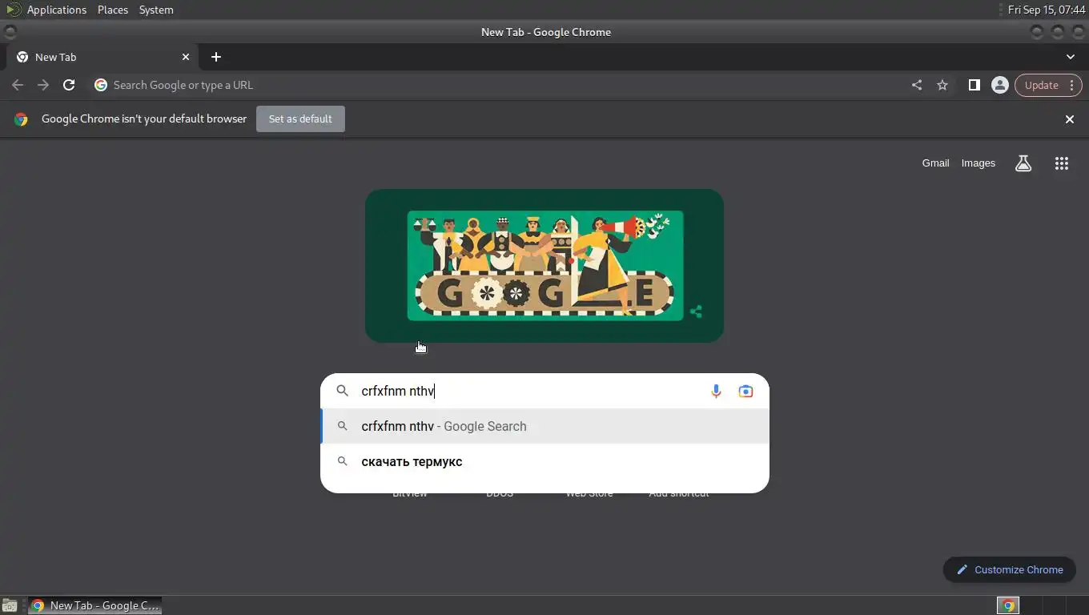Open the Chrome profile avatar
Viewport: 1089px width, 615px height.
[x=999, y=85]
